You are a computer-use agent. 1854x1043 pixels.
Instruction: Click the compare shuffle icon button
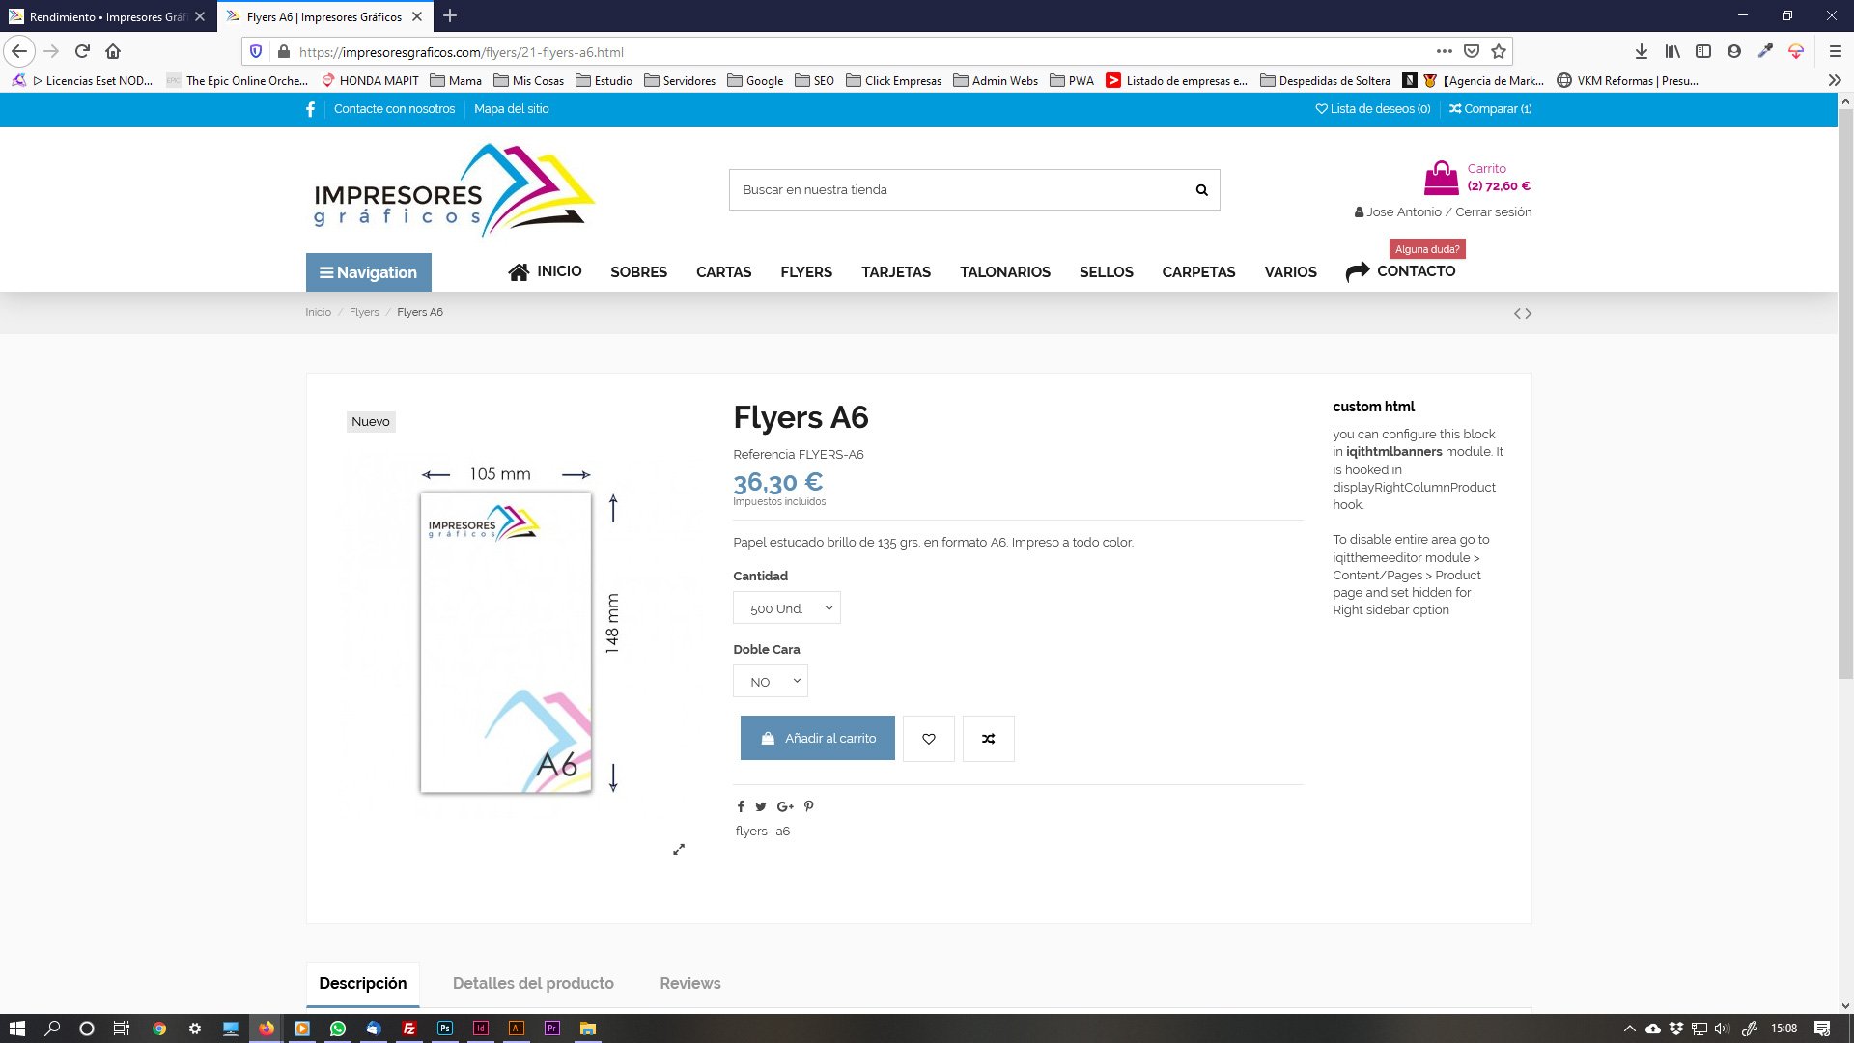988,739
